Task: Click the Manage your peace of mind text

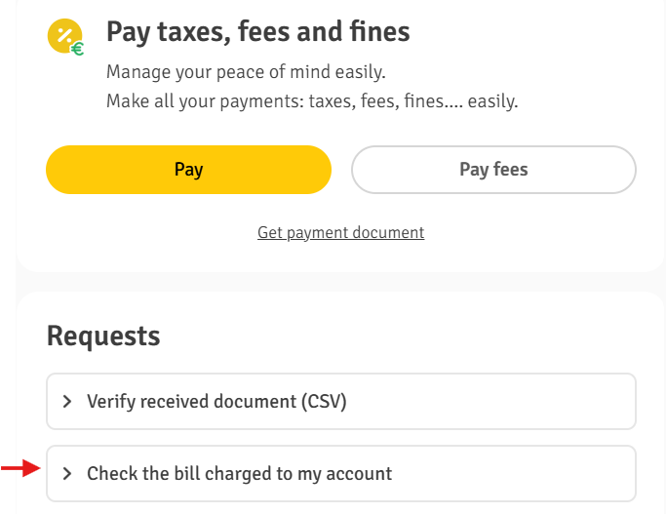Action: tap(246, 72)
